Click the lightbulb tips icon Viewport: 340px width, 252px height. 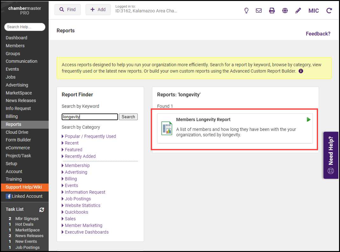point(246,10)
